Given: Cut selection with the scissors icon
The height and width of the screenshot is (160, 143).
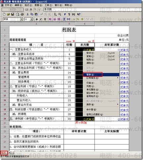Looking at the screenshot, I should point(27,14).
